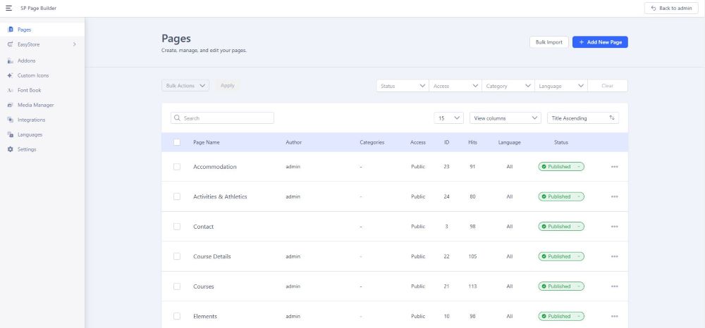Open the Addons sidebar icon
The image size is (705, 328).
click(x=10, y=61)
